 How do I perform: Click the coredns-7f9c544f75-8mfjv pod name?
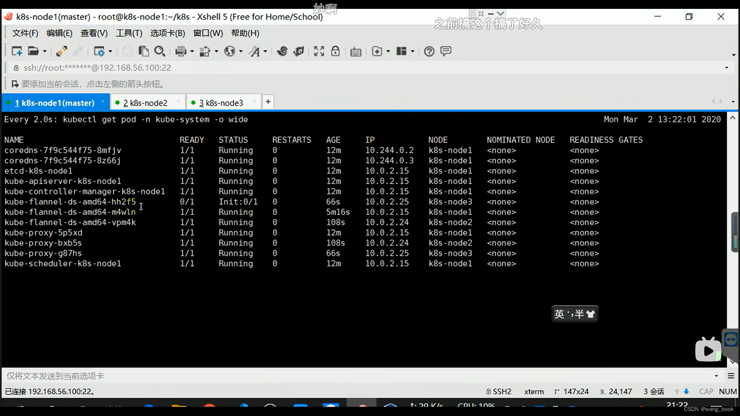[x=63, y=150]
